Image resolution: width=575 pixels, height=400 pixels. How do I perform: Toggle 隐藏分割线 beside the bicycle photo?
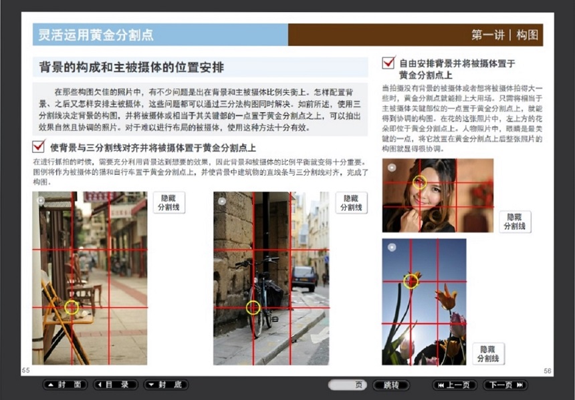click(x=351, y=203)
